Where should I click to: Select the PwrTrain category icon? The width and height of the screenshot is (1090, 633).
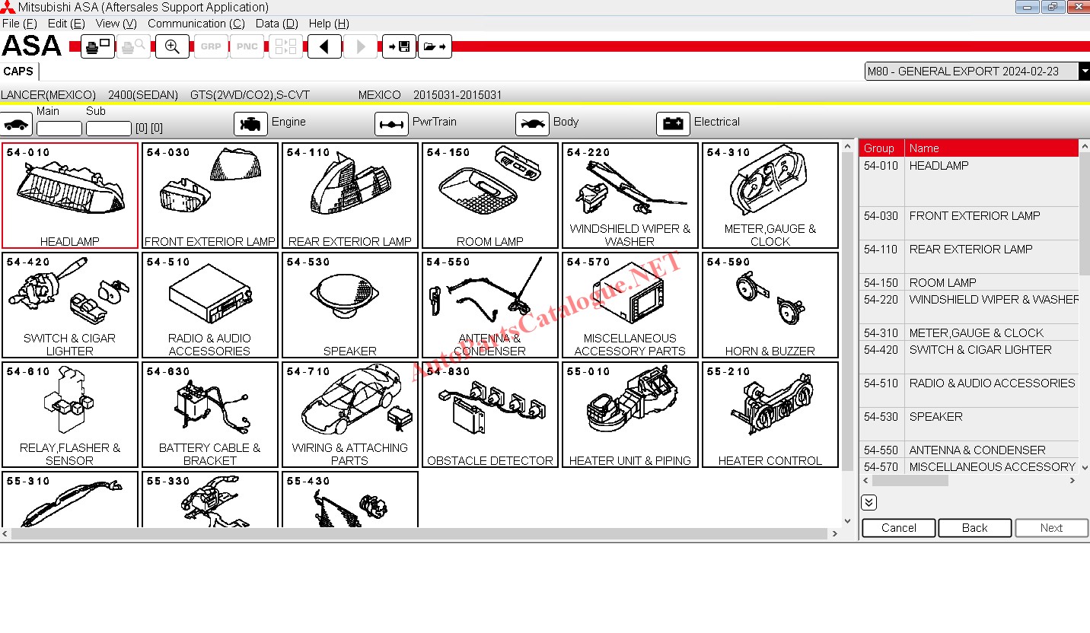(x=391, y=123)
